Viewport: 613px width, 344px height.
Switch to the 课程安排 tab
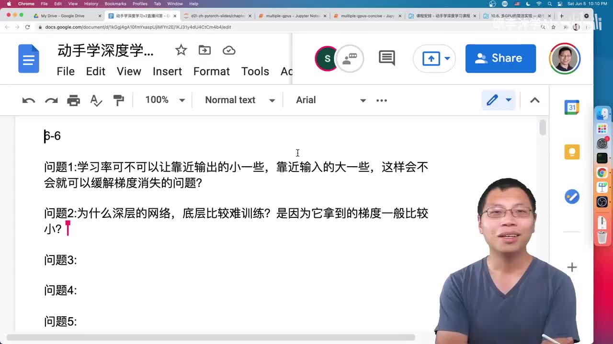[443, 16]
